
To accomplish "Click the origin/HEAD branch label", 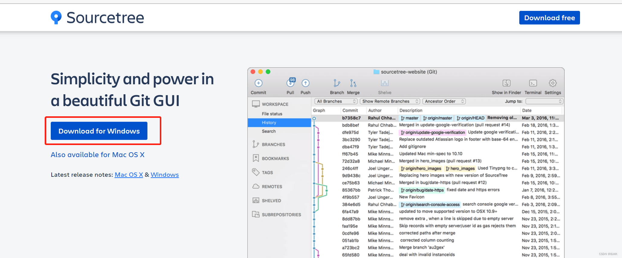I will tap(470, 118).
